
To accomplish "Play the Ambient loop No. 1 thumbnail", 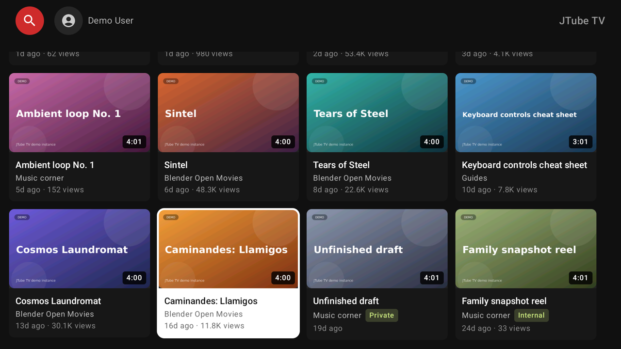I will (x=80, y=112).
